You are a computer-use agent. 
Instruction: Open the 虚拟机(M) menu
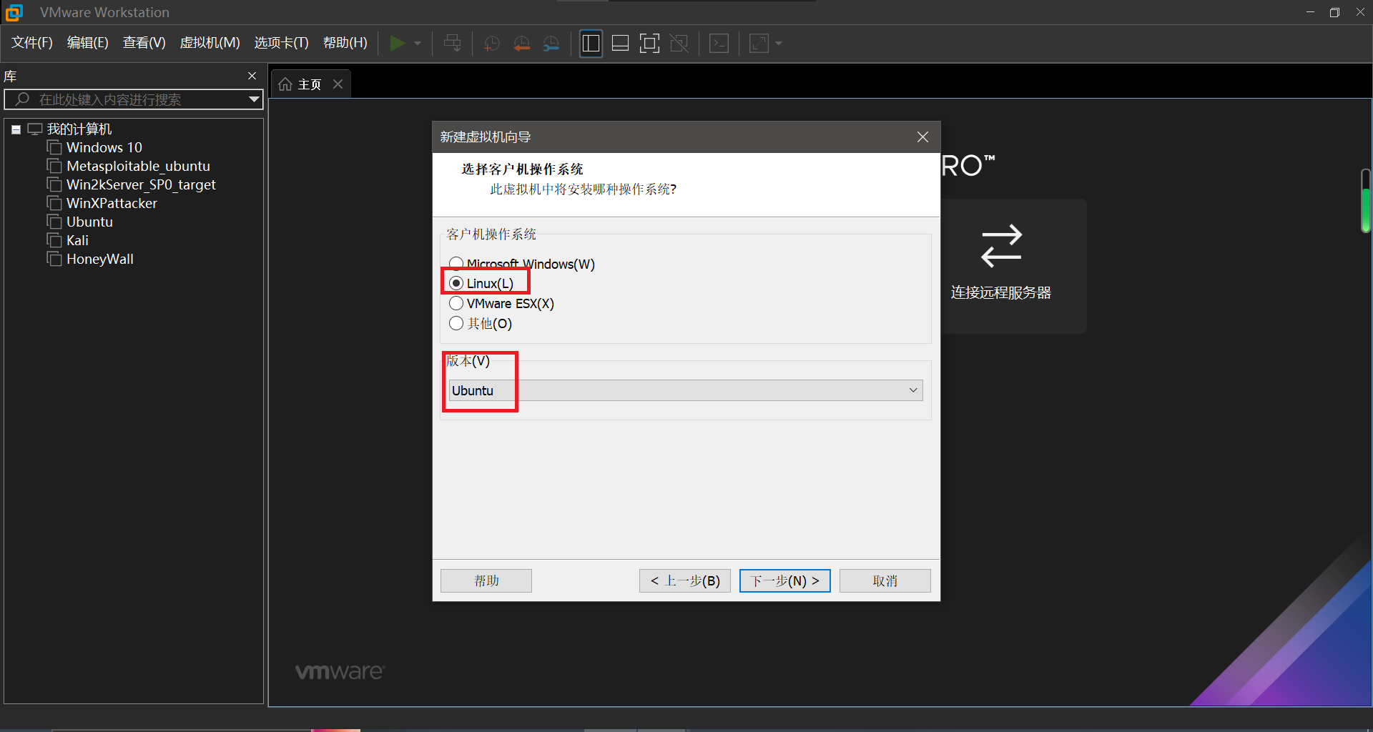point(210,43)
